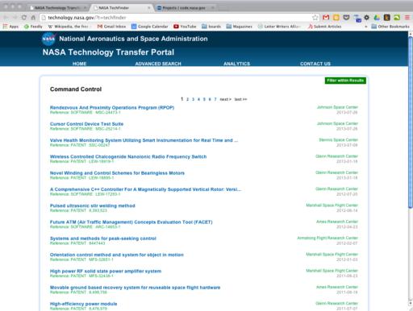Open the Other Bookmarks folder
Image resolution: width=413 pixels, height=311 pixels.
pos(390,27)
